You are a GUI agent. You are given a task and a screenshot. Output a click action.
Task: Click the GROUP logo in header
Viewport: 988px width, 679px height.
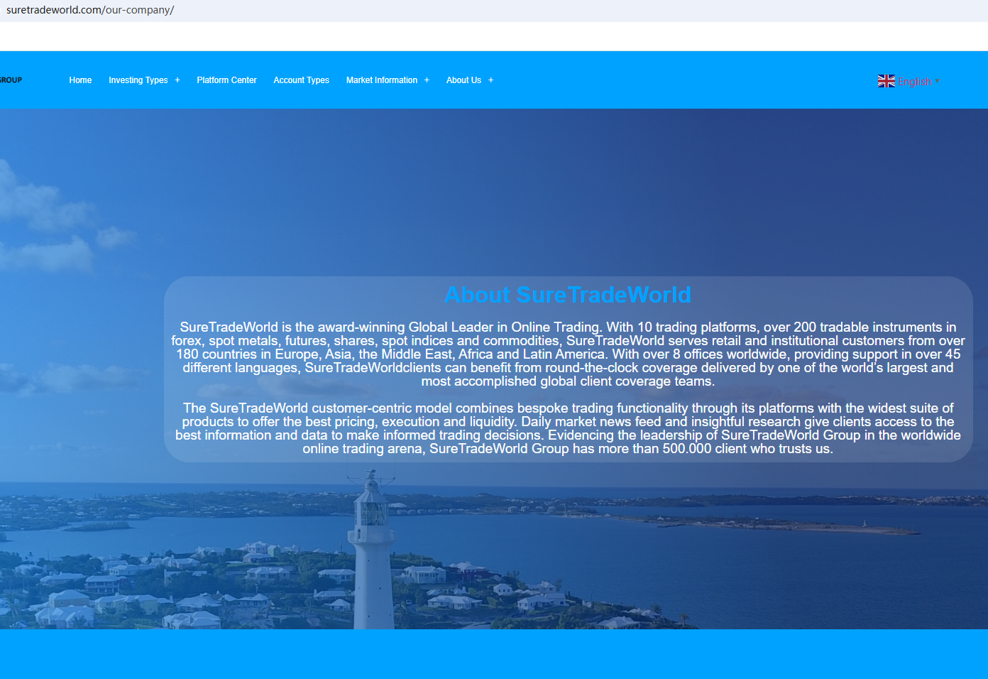click(x=11, y=80)
